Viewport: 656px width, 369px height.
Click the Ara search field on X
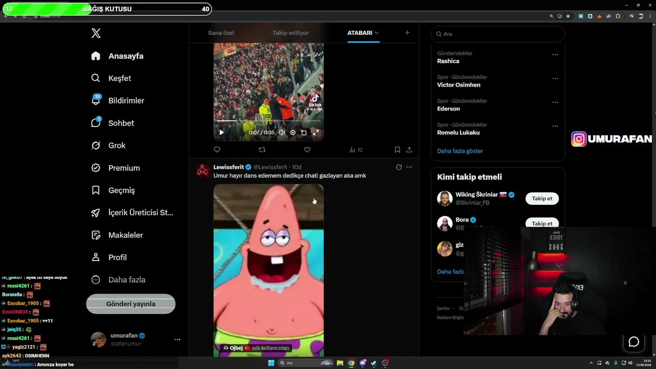coord(498,34)
